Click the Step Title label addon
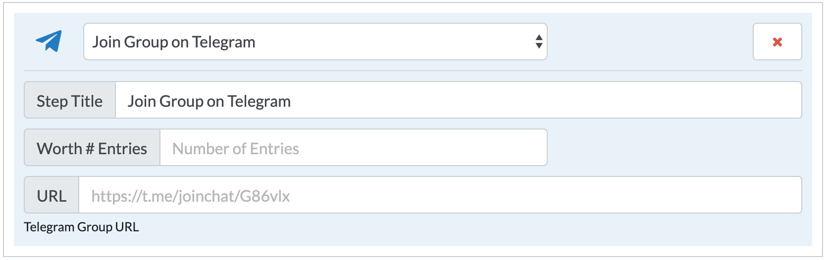This screenshot has height=260, width=826. coord(70,100)
